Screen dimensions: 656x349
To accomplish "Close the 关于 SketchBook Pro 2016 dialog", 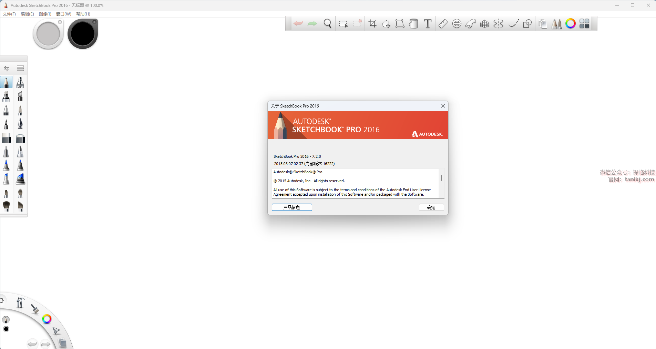I will [x=443, y=106].
